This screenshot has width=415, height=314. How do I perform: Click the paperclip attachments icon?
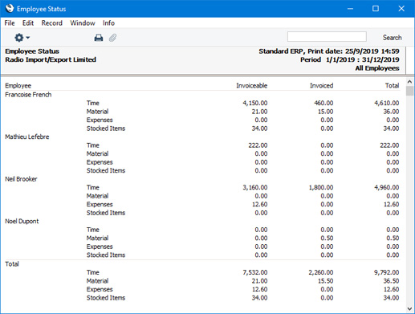coord(112,38)
